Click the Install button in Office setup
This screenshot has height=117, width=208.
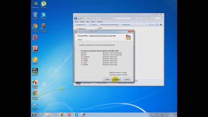116,79
